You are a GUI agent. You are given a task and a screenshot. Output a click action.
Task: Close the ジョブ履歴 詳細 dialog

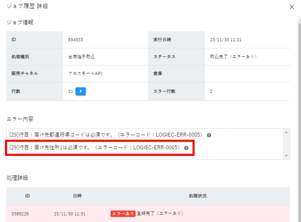tap(292, 7)
